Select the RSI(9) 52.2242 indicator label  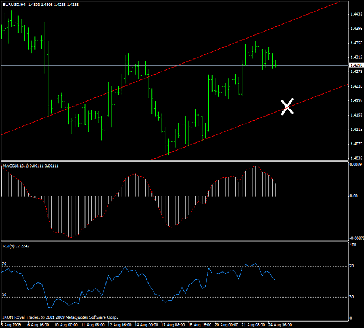16,246
